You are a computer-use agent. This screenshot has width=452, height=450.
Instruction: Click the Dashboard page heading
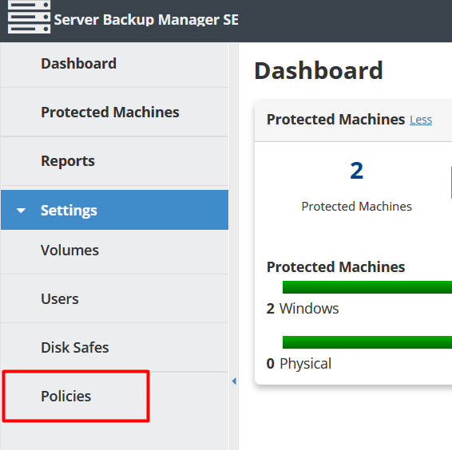(319, 70)
